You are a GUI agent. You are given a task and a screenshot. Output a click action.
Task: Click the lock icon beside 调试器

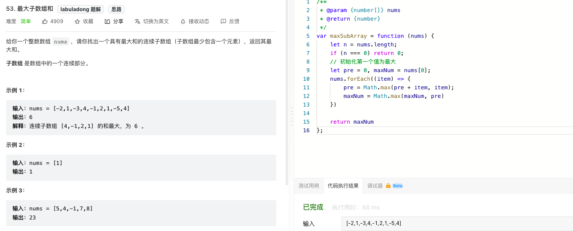tap(388, 186)
